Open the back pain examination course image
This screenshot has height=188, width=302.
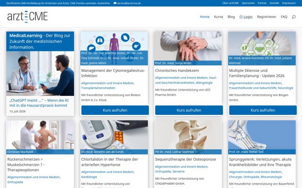40,135
